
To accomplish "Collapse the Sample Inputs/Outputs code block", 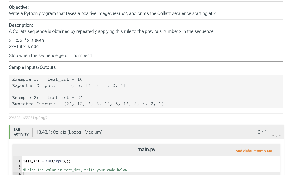I will click(x=146, y=91).
